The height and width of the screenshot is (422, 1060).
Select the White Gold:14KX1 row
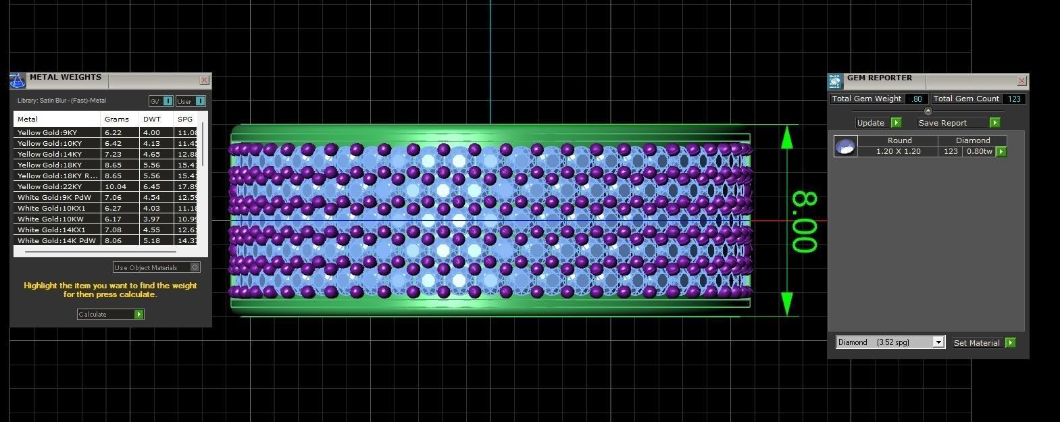tap(106, 230)
